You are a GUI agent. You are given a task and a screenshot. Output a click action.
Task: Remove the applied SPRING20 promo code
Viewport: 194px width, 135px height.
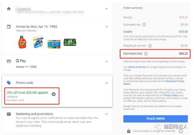point(54,94)
